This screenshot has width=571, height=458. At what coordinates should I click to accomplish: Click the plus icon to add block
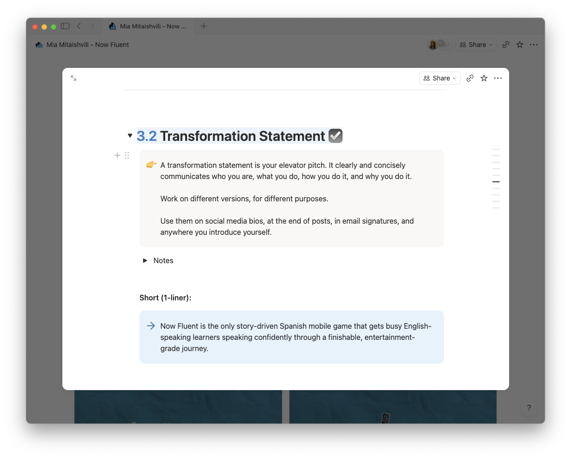pos(117,155)
